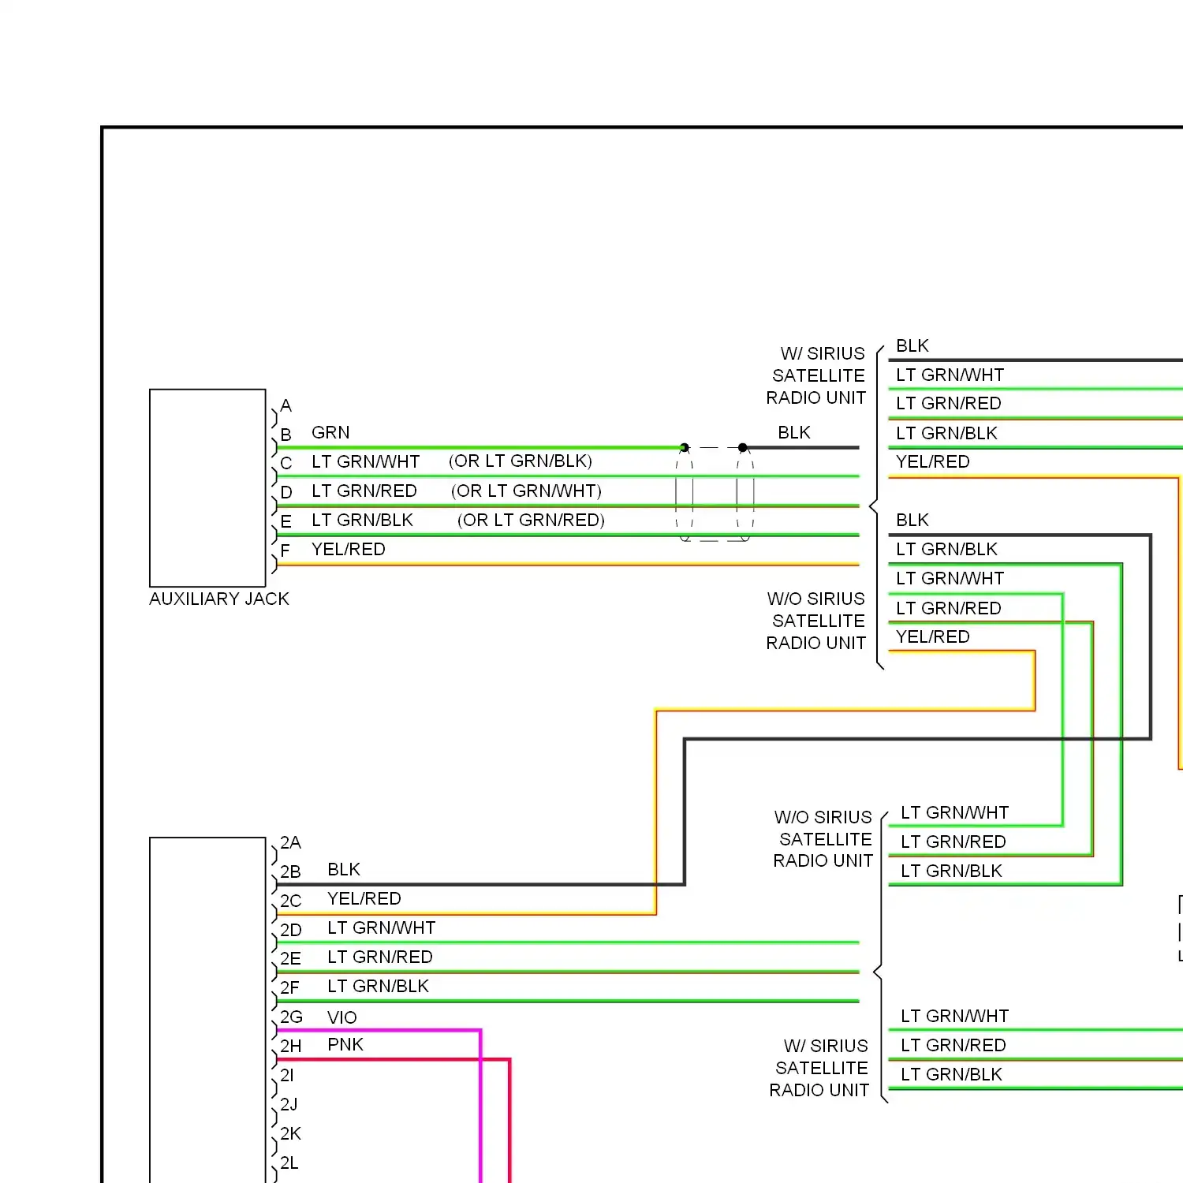Click BLK wire label at pin 2B
The image size is (1183, 1183).
tap(344, 870)
